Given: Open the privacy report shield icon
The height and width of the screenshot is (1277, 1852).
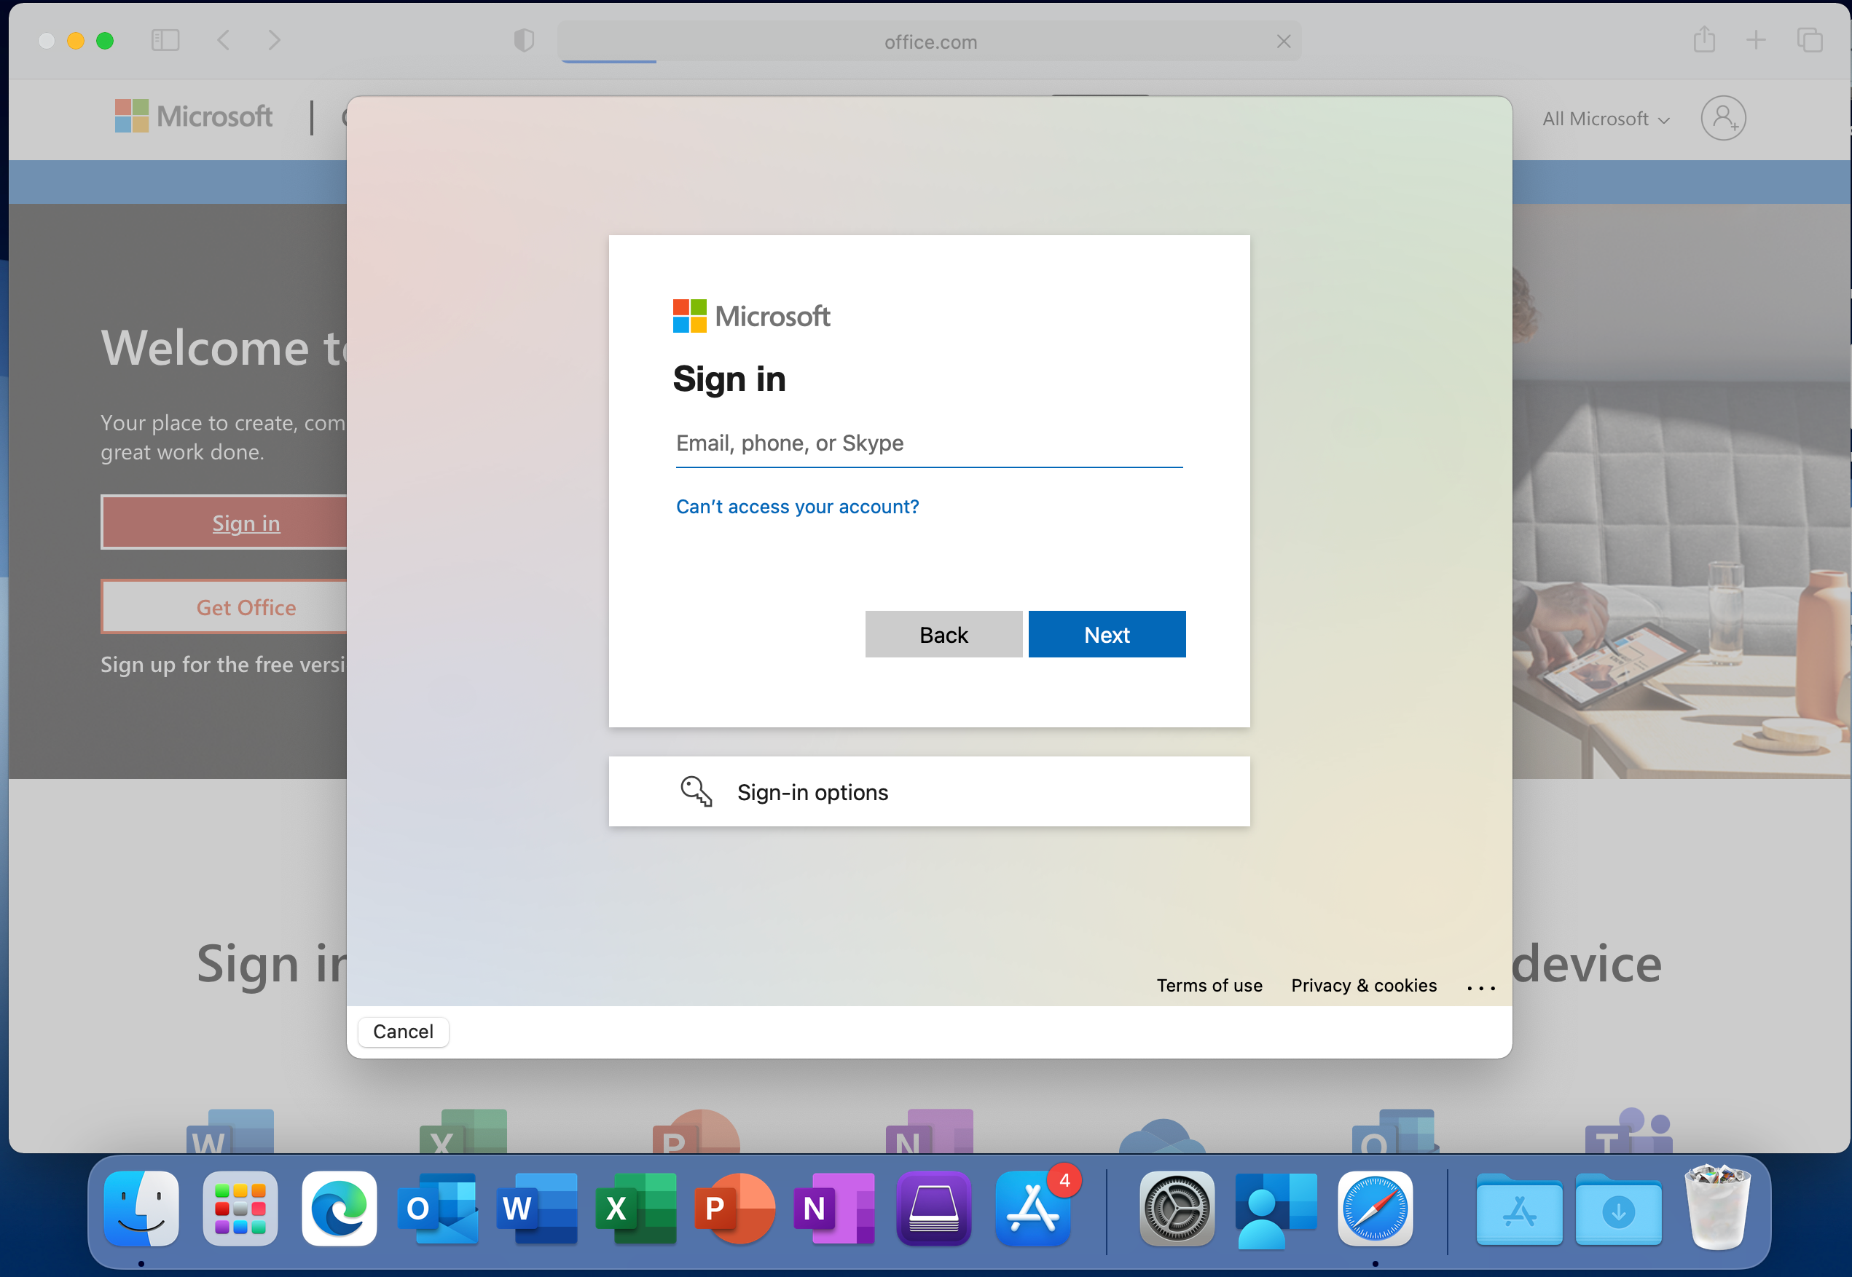Looking at the screenshot, I should coord(524,40).
